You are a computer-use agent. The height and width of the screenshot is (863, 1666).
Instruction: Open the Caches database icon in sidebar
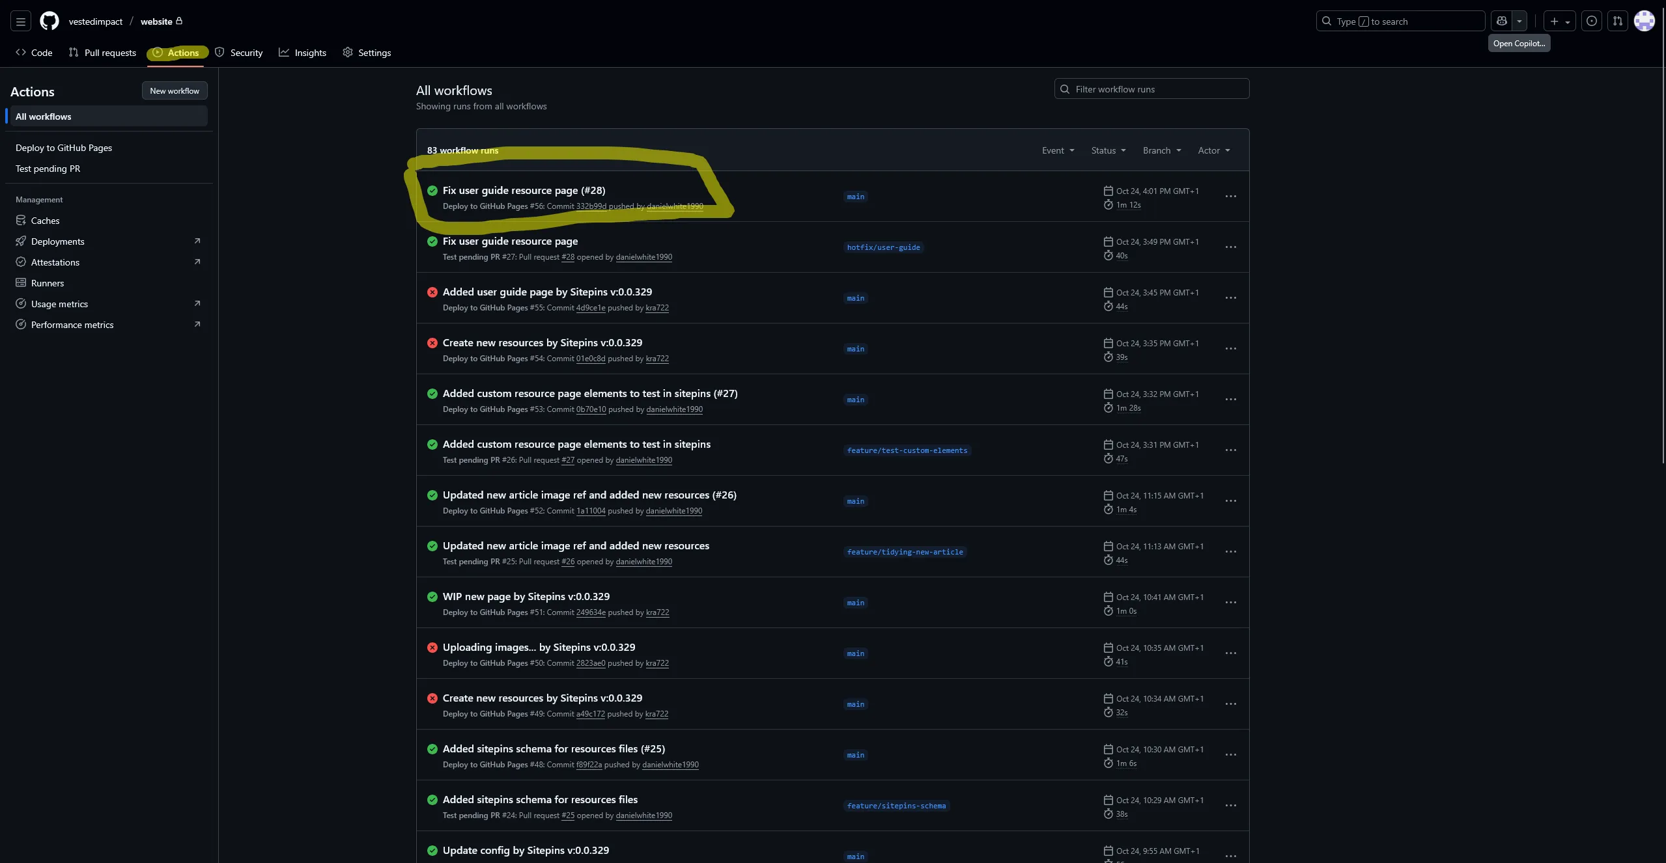point(21,220)
